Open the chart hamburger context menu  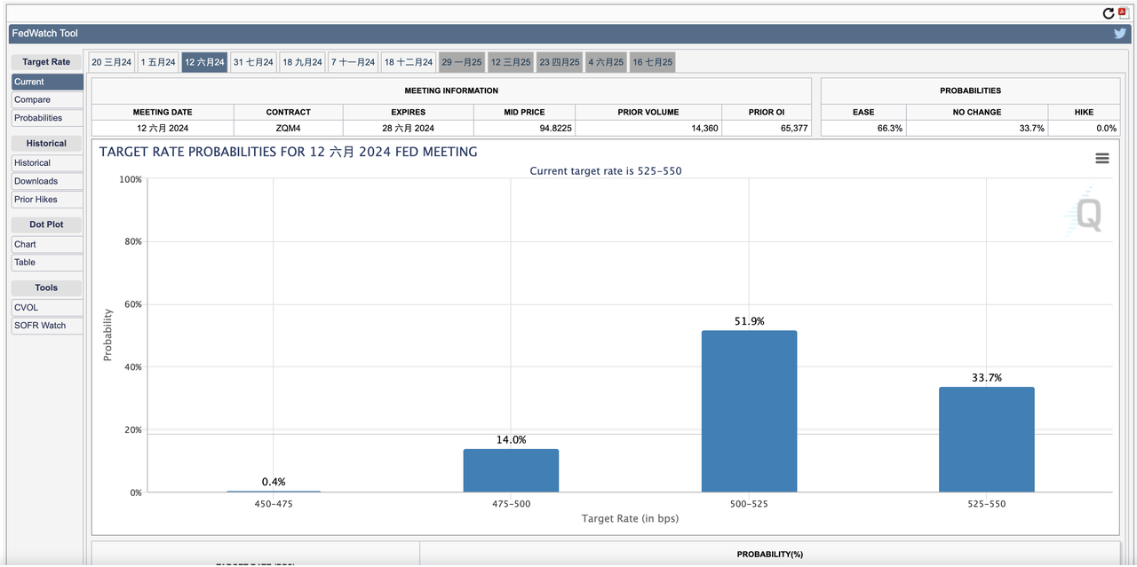[1102, 158]
